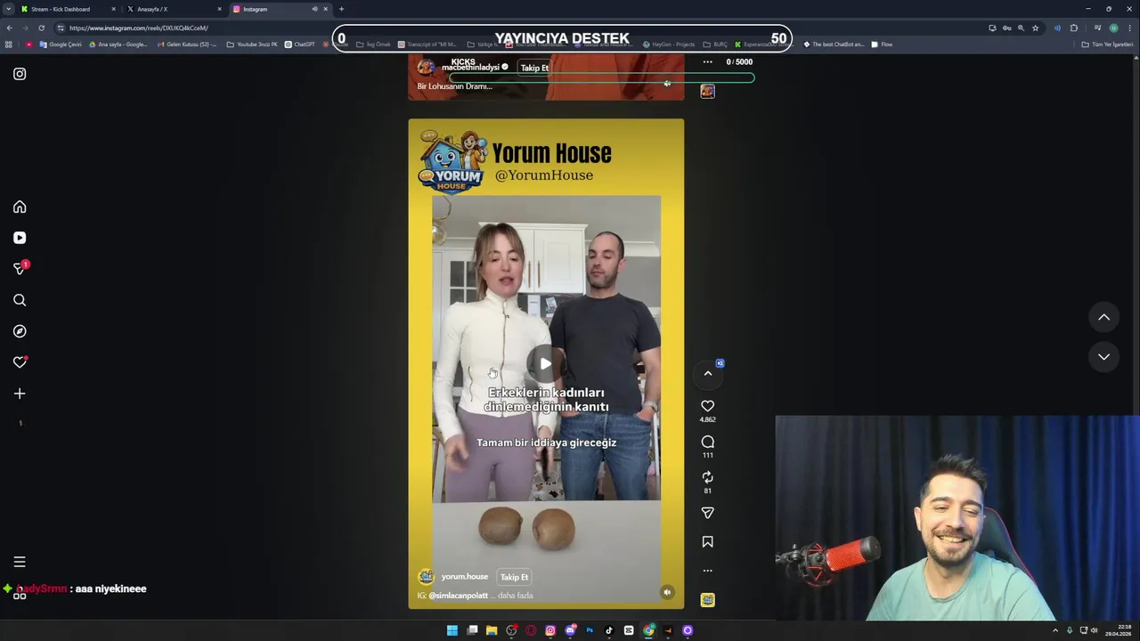Create new post with plus icon

tap(20, 394)
